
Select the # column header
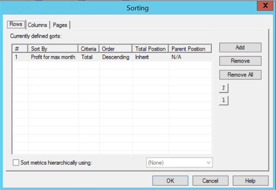click(x=20, y=49)
